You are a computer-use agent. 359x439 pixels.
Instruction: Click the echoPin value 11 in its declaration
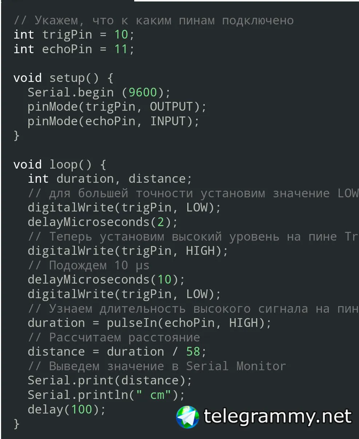click(x=121, y=49)
